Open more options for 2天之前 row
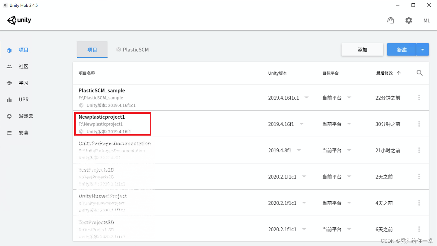This screenshot has height=246, width=437. pos(419,177)
